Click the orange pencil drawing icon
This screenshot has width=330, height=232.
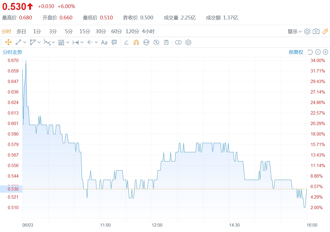[x=325, y=31]
